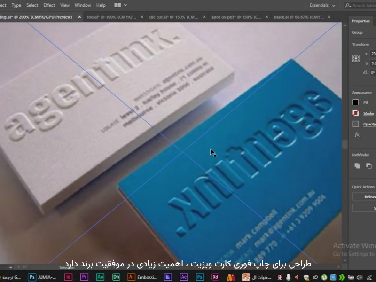
Task: Expand the Arrange Documents dropdown arrow
Action: [x=125, y=5]
